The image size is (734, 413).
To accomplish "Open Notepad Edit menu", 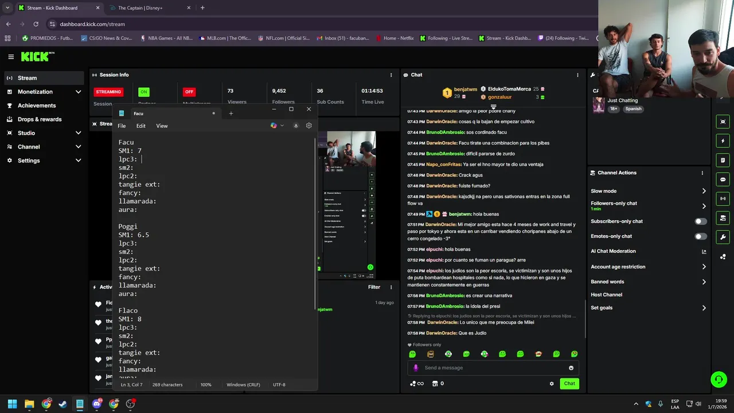I will (141, 126).
